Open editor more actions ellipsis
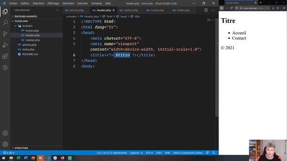 [213, 10]
